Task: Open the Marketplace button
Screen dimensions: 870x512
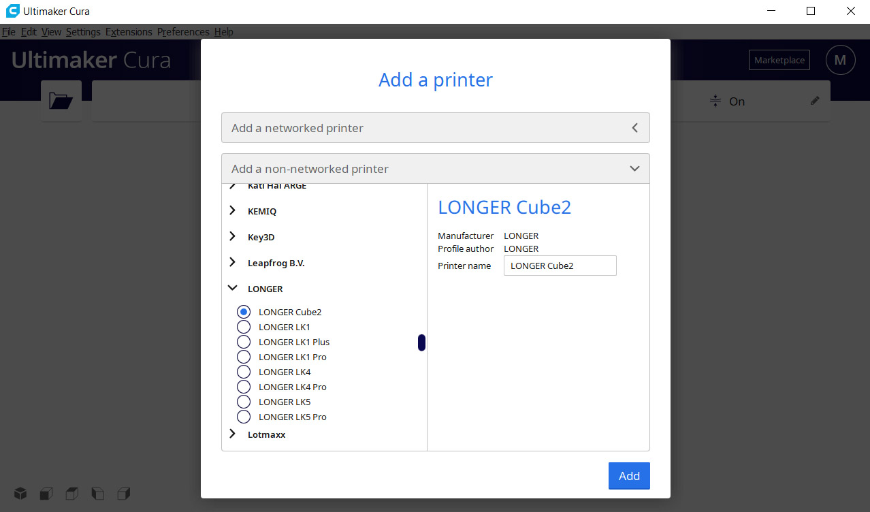Action: coord(779,60)
